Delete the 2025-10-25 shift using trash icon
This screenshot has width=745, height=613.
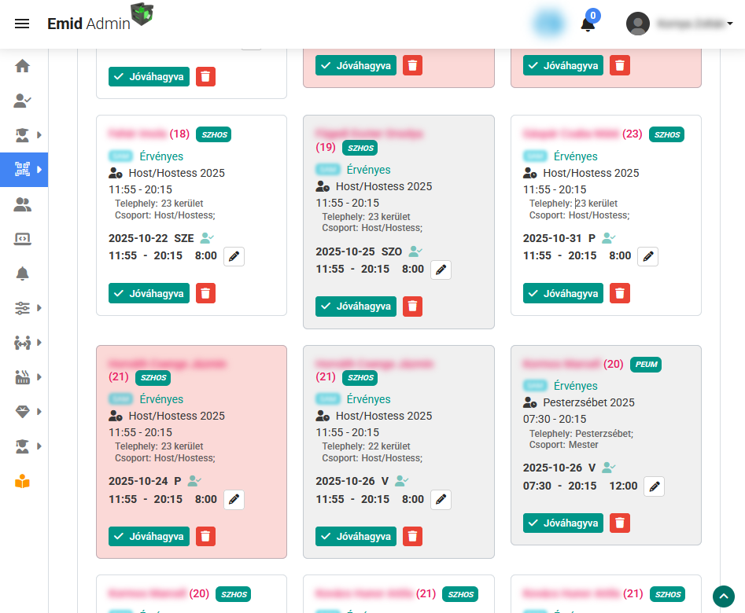pyautogui.click(x=412, y=306)
